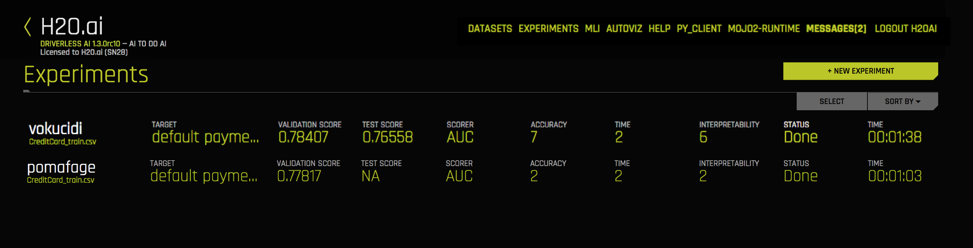Click the Done status of pomafage
The image size is (973, 248).
point(800,176)
